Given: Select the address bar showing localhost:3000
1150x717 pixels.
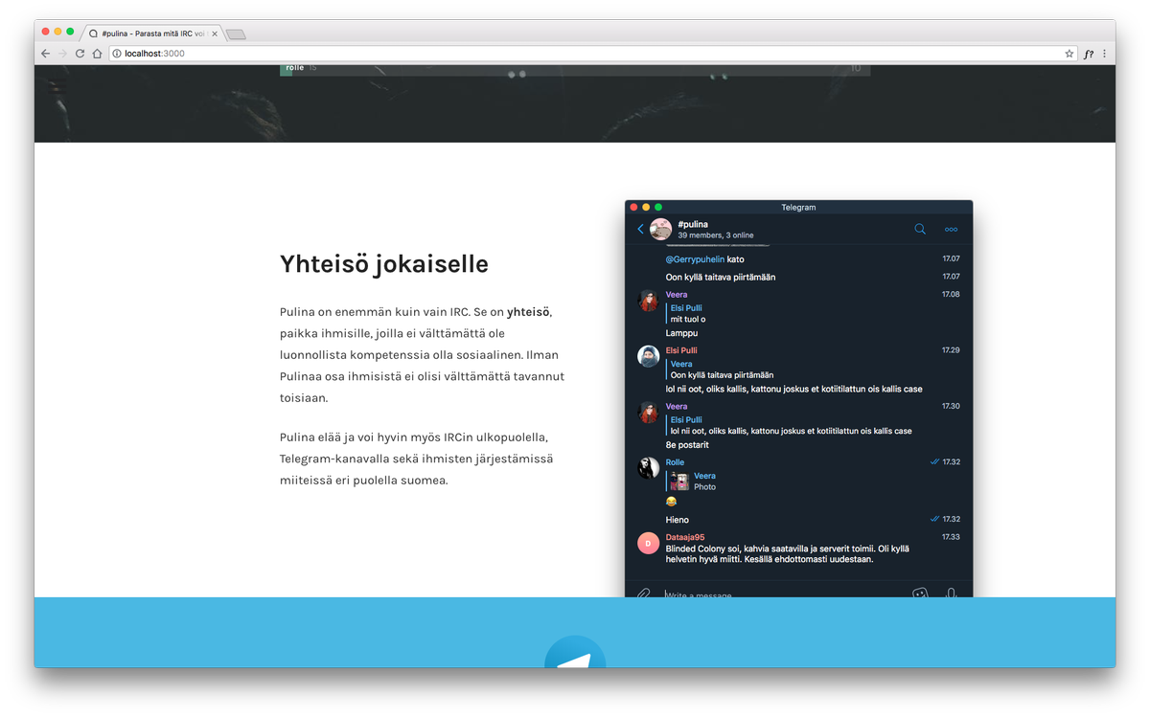Looking at the screenshot, I should 593,54.
